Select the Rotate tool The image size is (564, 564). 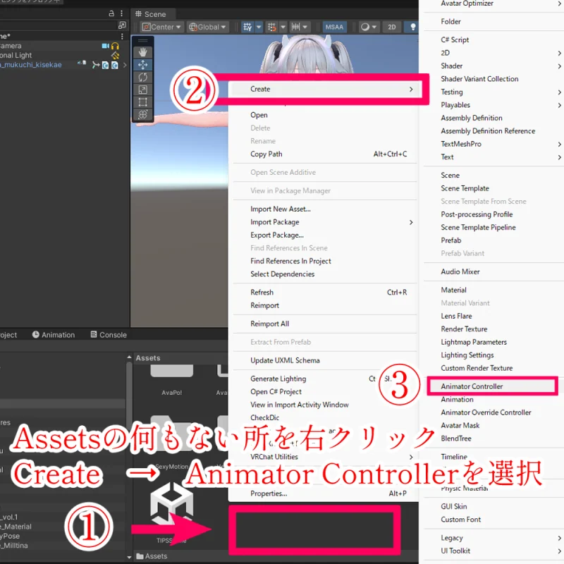coord(143,78)
